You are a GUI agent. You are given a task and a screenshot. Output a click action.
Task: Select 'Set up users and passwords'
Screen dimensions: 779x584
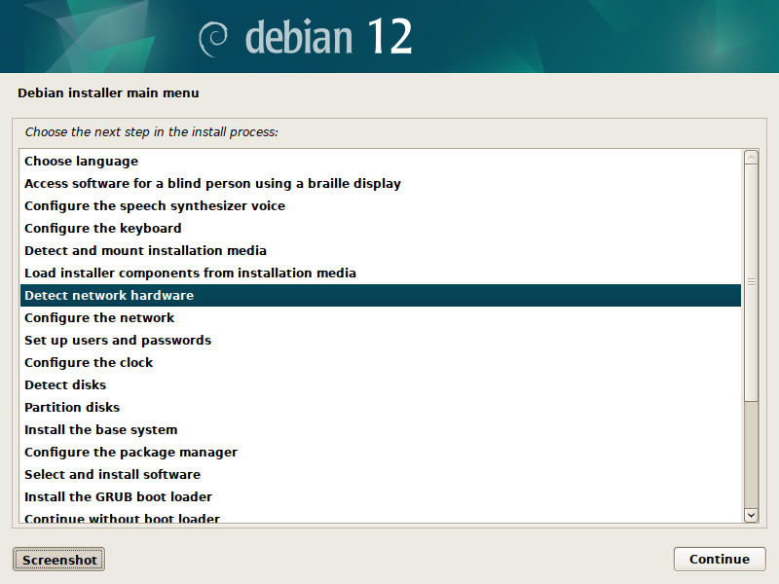[381, 340]
